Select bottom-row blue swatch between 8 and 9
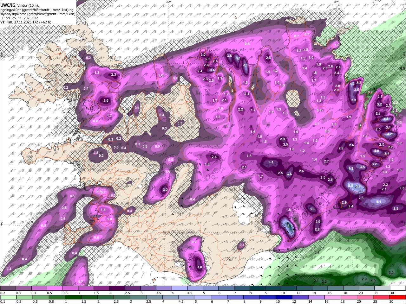This screenshot has height=304, width=406. click(x=252, y=297)
